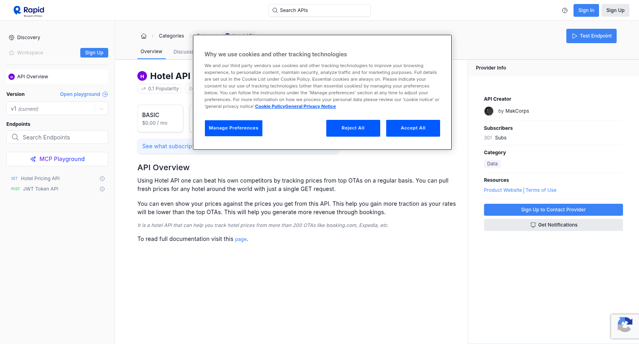Select Workspace in the sidebar

pyautogui.click(x=30, y=53)
